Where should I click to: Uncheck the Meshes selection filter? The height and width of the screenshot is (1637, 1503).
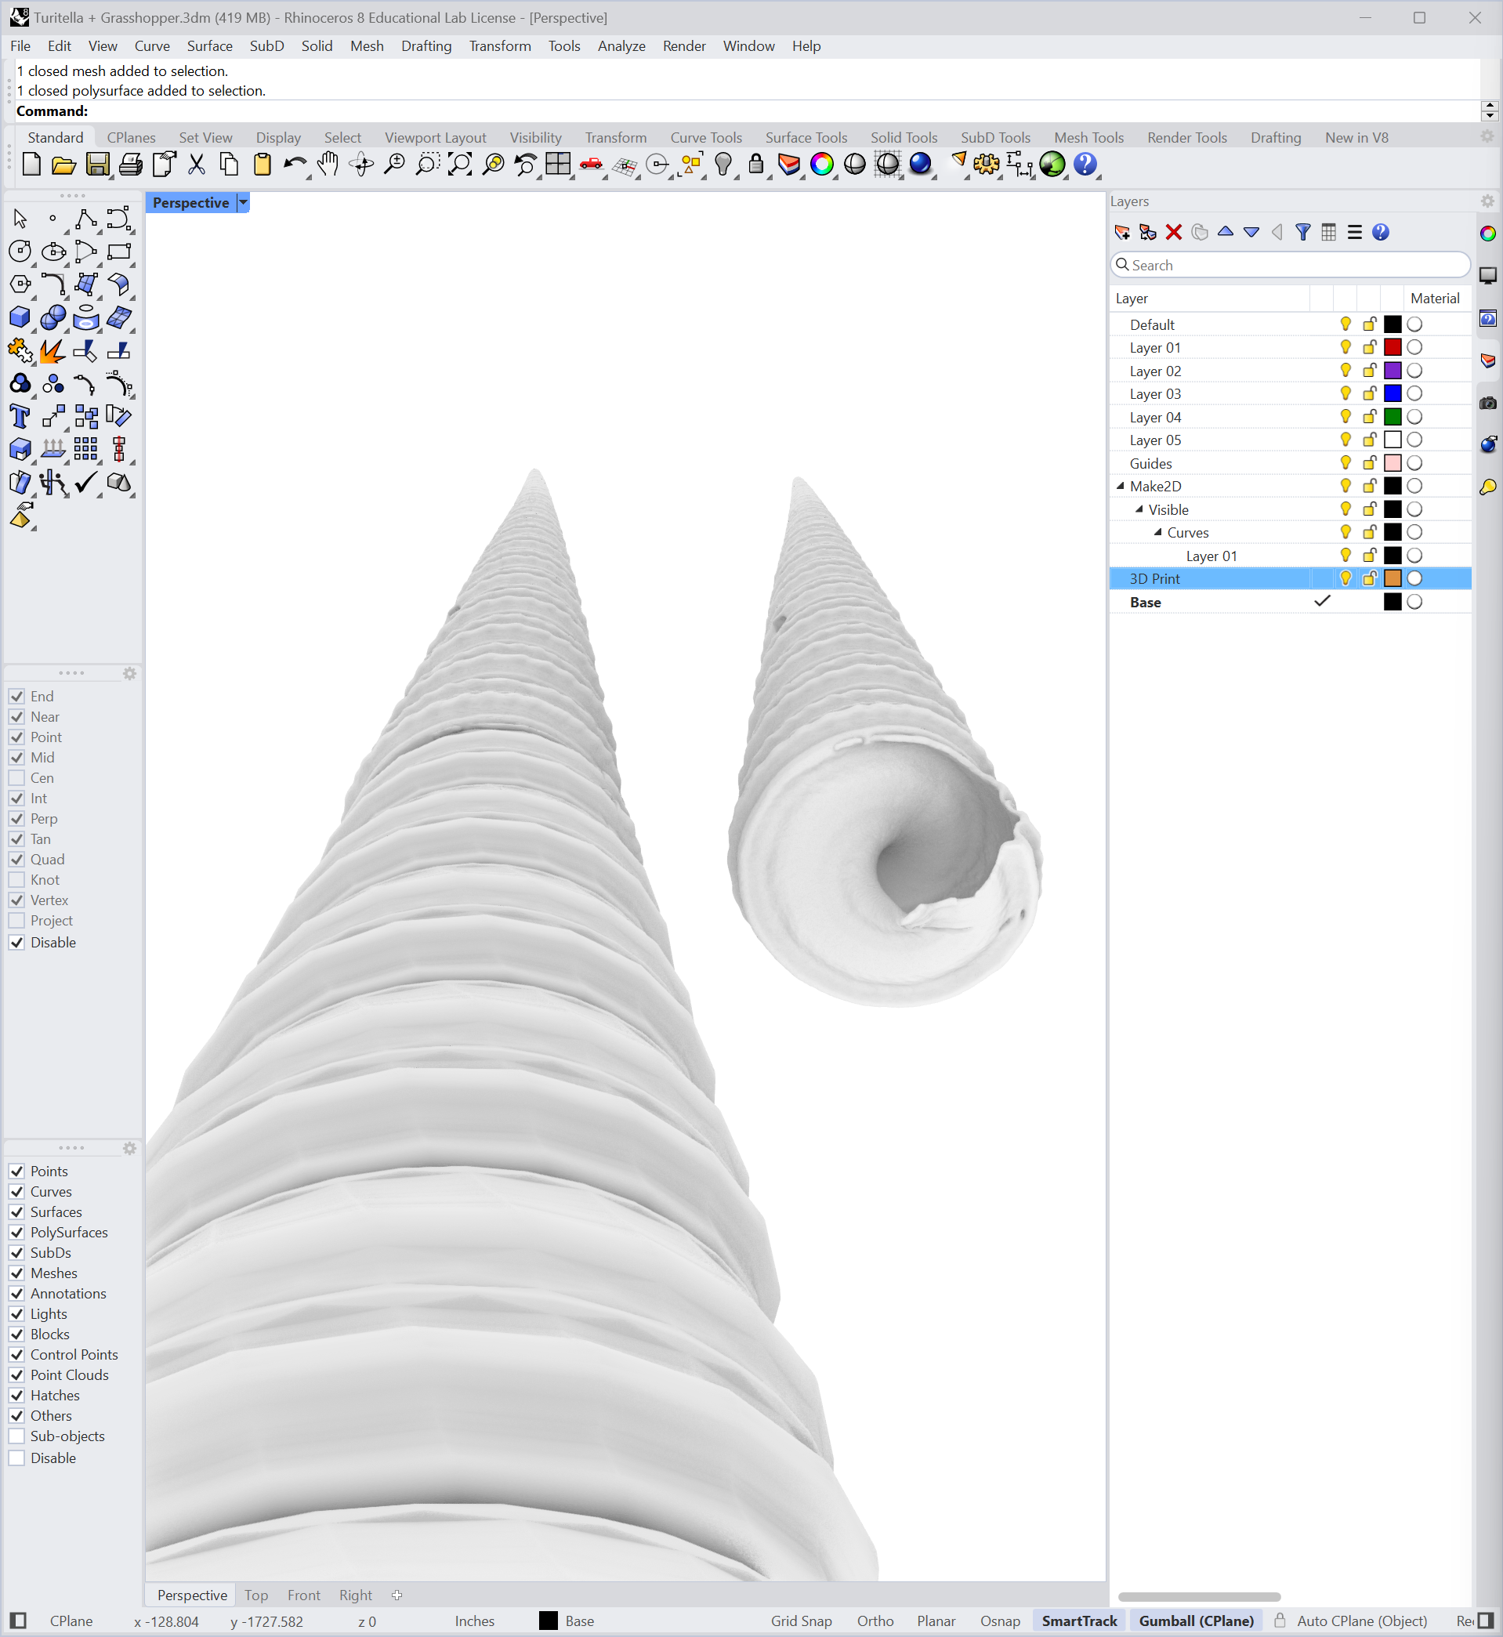tap(16, 1273)
